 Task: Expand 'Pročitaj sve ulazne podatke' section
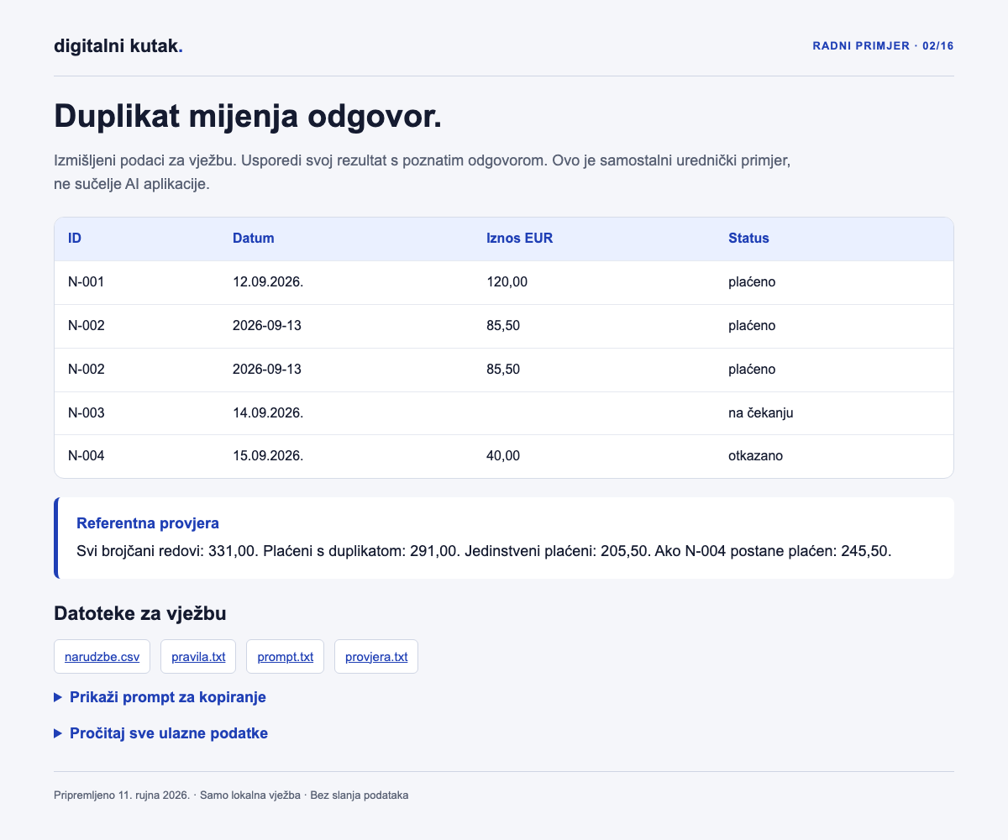click(x=161, y=733)
